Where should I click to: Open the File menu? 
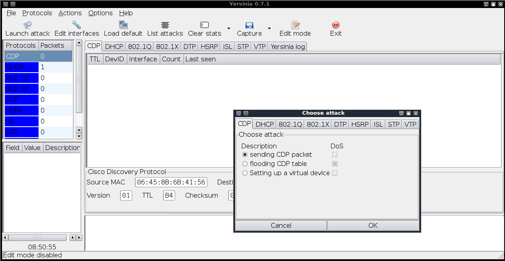pos(11,13)
